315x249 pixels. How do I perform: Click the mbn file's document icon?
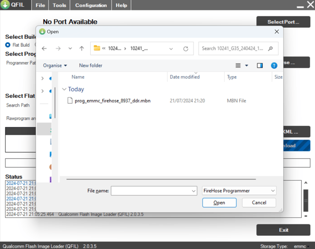(70, 100)
